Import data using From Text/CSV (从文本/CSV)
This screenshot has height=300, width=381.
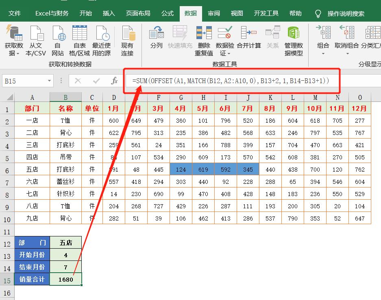point(36,41)
